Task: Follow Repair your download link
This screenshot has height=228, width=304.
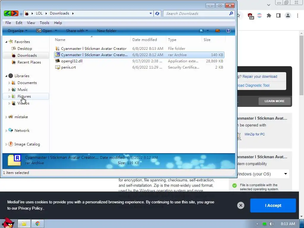Action: click(259, 76)
